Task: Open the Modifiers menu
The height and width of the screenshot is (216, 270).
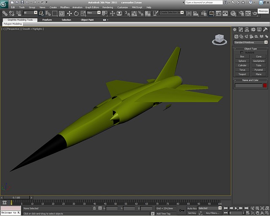Action: (65, 8)
